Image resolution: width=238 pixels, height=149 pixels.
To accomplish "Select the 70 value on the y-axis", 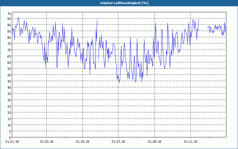I will click(x=10, y=50).
